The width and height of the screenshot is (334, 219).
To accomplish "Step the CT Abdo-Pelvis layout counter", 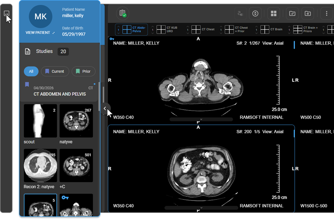I will pyautogui.click(x=119, y=30).
